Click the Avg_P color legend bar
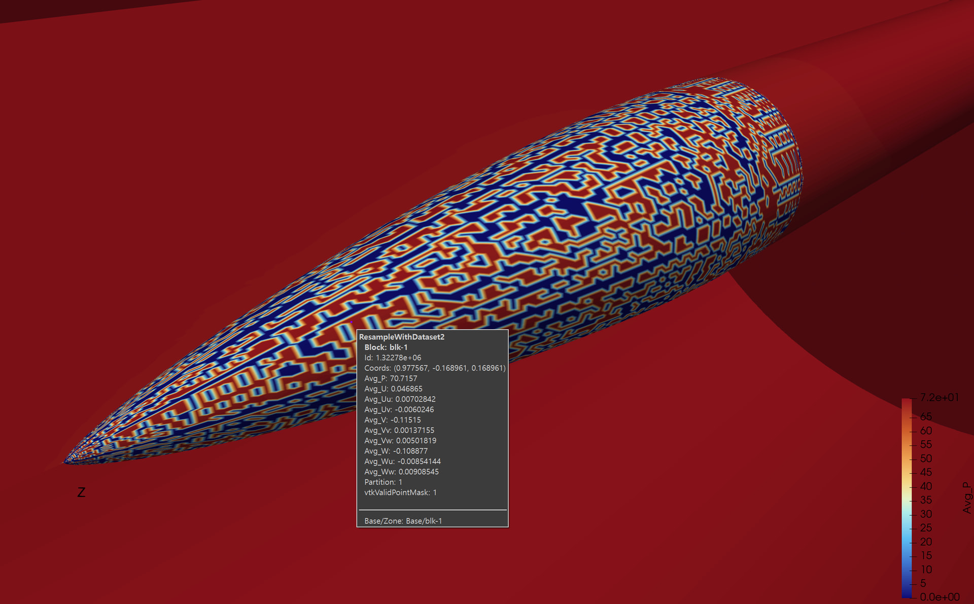 click(x=907, y=497)
